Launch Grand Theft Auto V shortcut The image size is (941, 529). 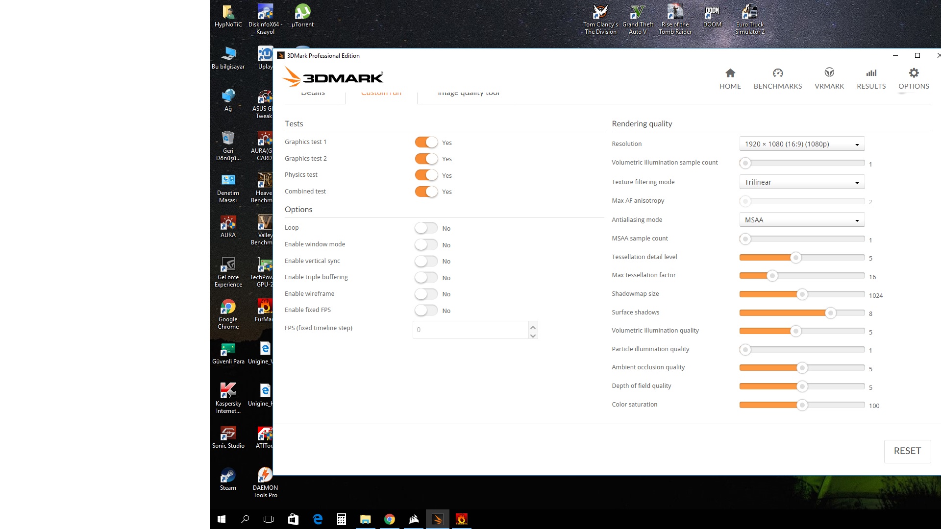(x=638, y=20)
